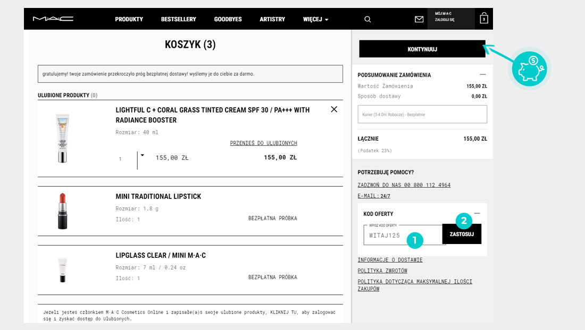Click Lipglass Clear / Mini M·A·C title
This screenshot has height=330, width=585.
point(161,255)
